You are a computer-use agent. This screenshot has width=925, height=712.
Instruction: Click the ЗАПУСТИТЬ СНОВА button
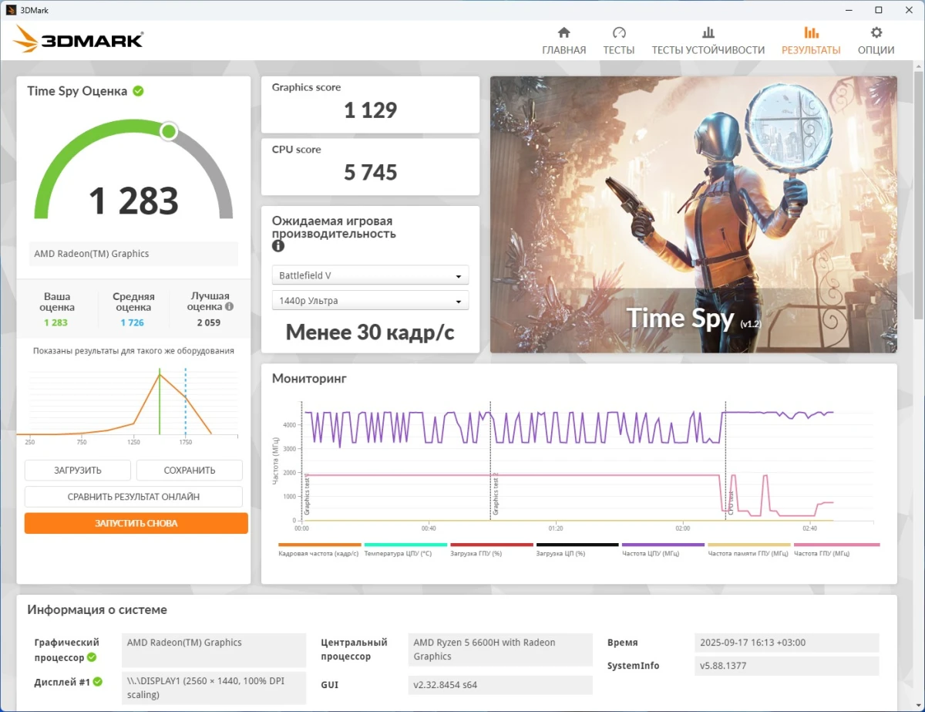coord(136,523)
